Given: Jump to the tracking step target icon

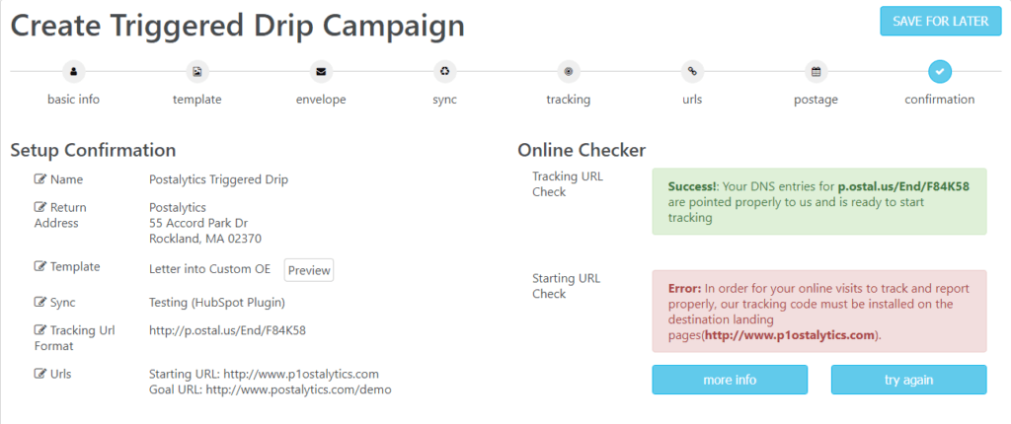Looking at the screenshot, I should [x=569, y=72].
